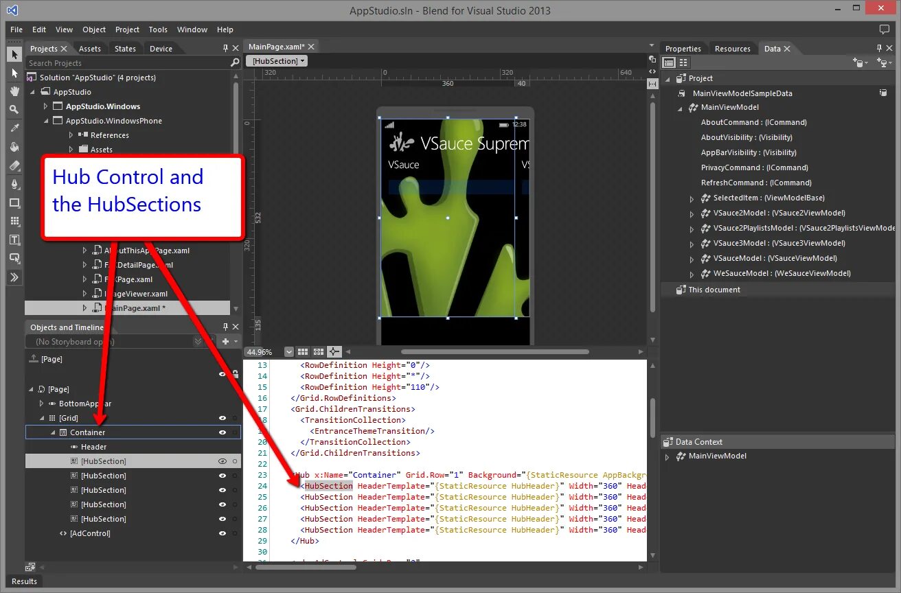901x593 pixels.
Task: Pin the Projects panel
Action: (225, 48)
